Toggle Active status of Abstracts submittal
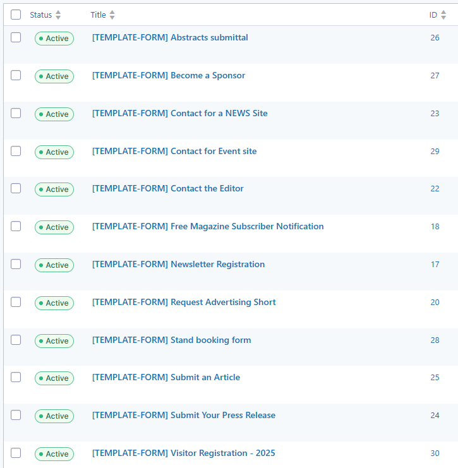Screen dimensions: 458x468 point(54,39)
